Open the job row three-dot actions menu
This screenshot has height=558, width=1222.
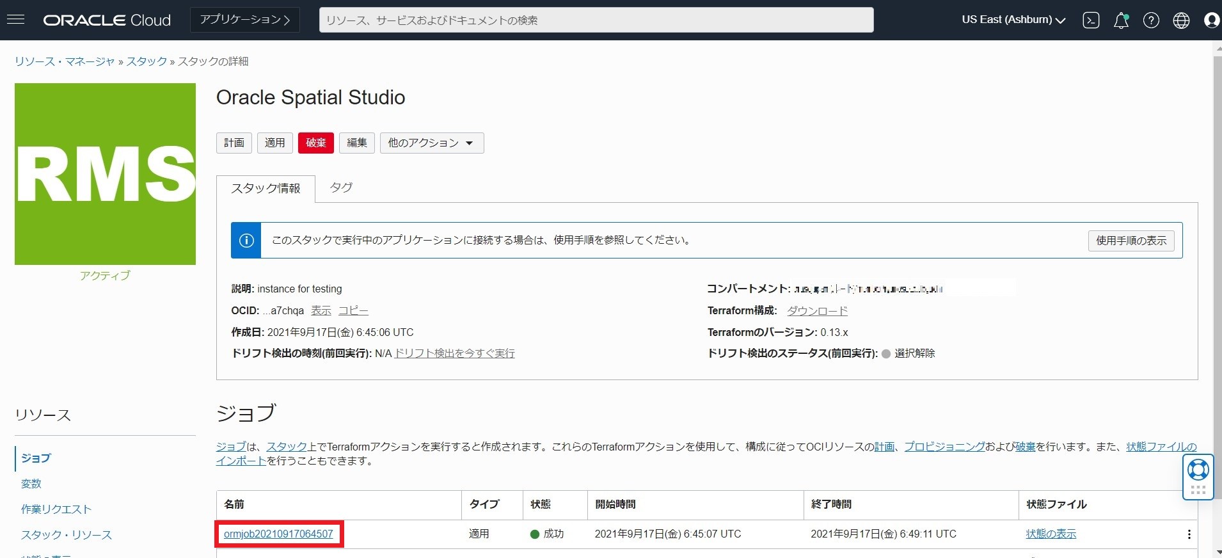tap(1189, 534)
